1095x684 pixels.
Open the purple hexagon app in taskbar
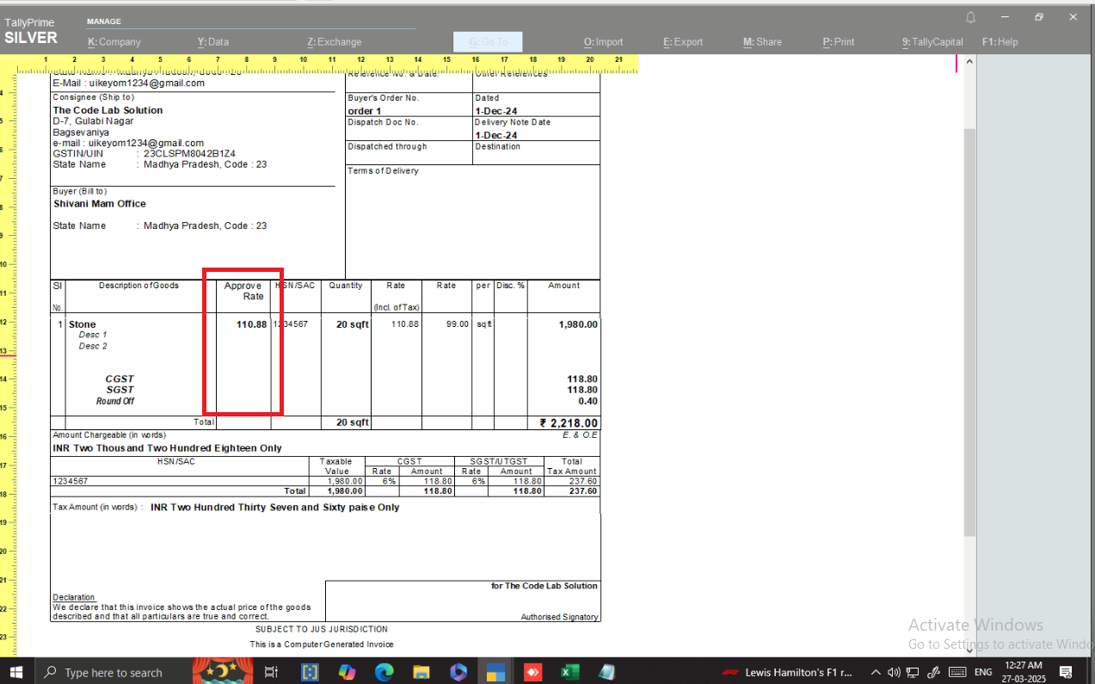(x=458, y=672)
